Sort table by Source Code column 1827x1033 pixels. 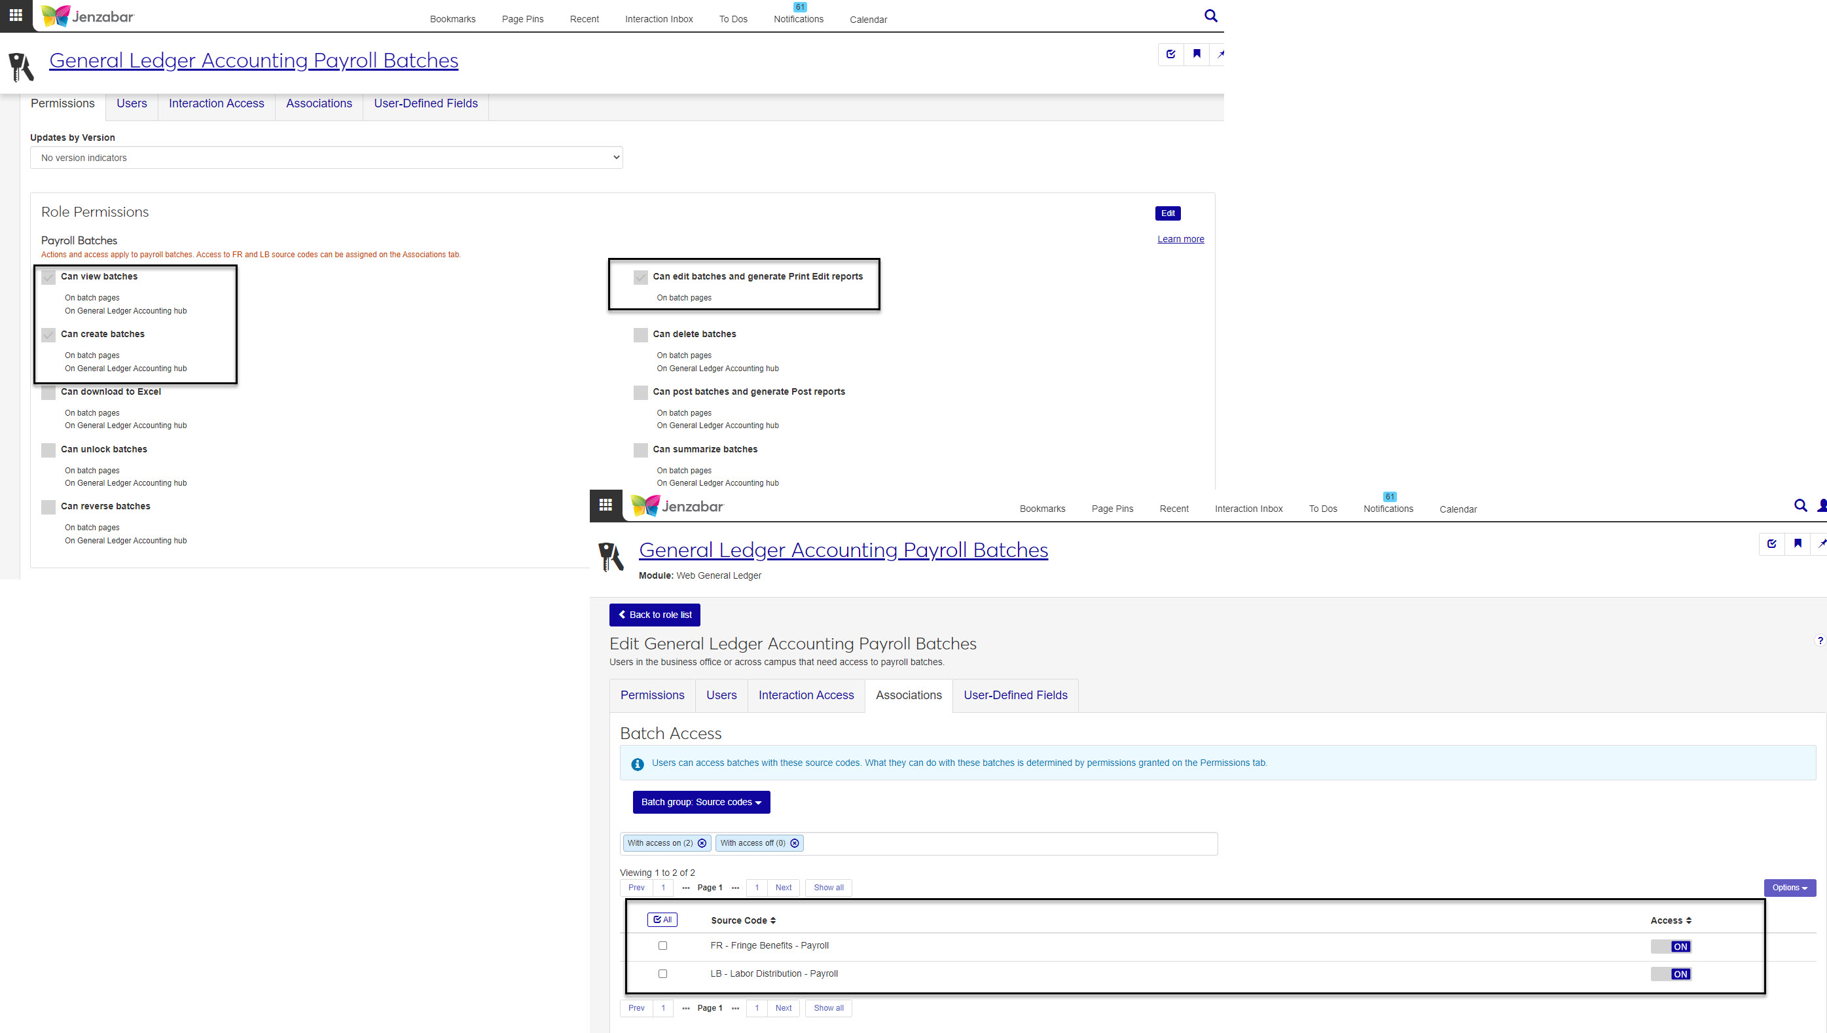(x=742, y=920)
